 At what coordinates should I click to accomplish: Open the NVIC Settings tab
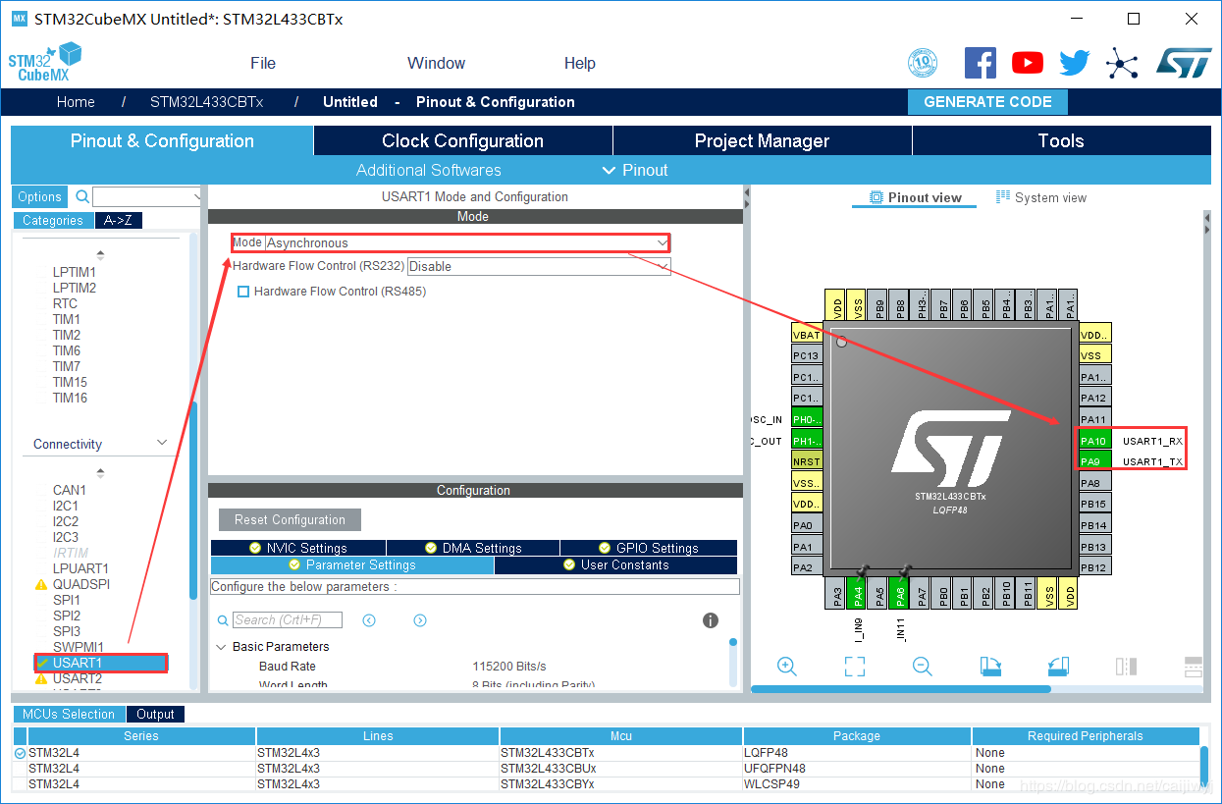click(x=297, y=548)
